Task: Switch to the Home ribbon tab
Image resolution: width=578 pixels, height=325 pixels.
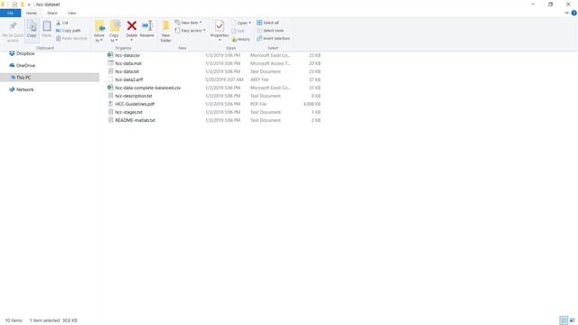Action: point(32,13)
